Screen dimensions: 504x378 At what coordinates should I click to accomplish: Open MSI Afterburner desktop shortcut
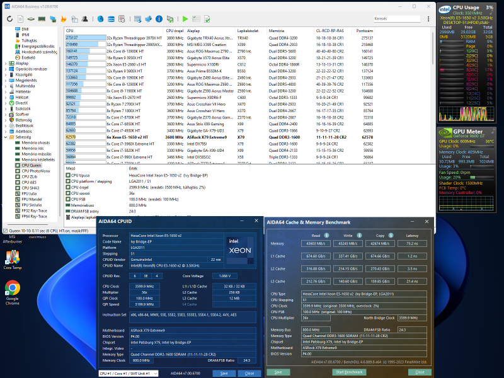pos(12,239)
